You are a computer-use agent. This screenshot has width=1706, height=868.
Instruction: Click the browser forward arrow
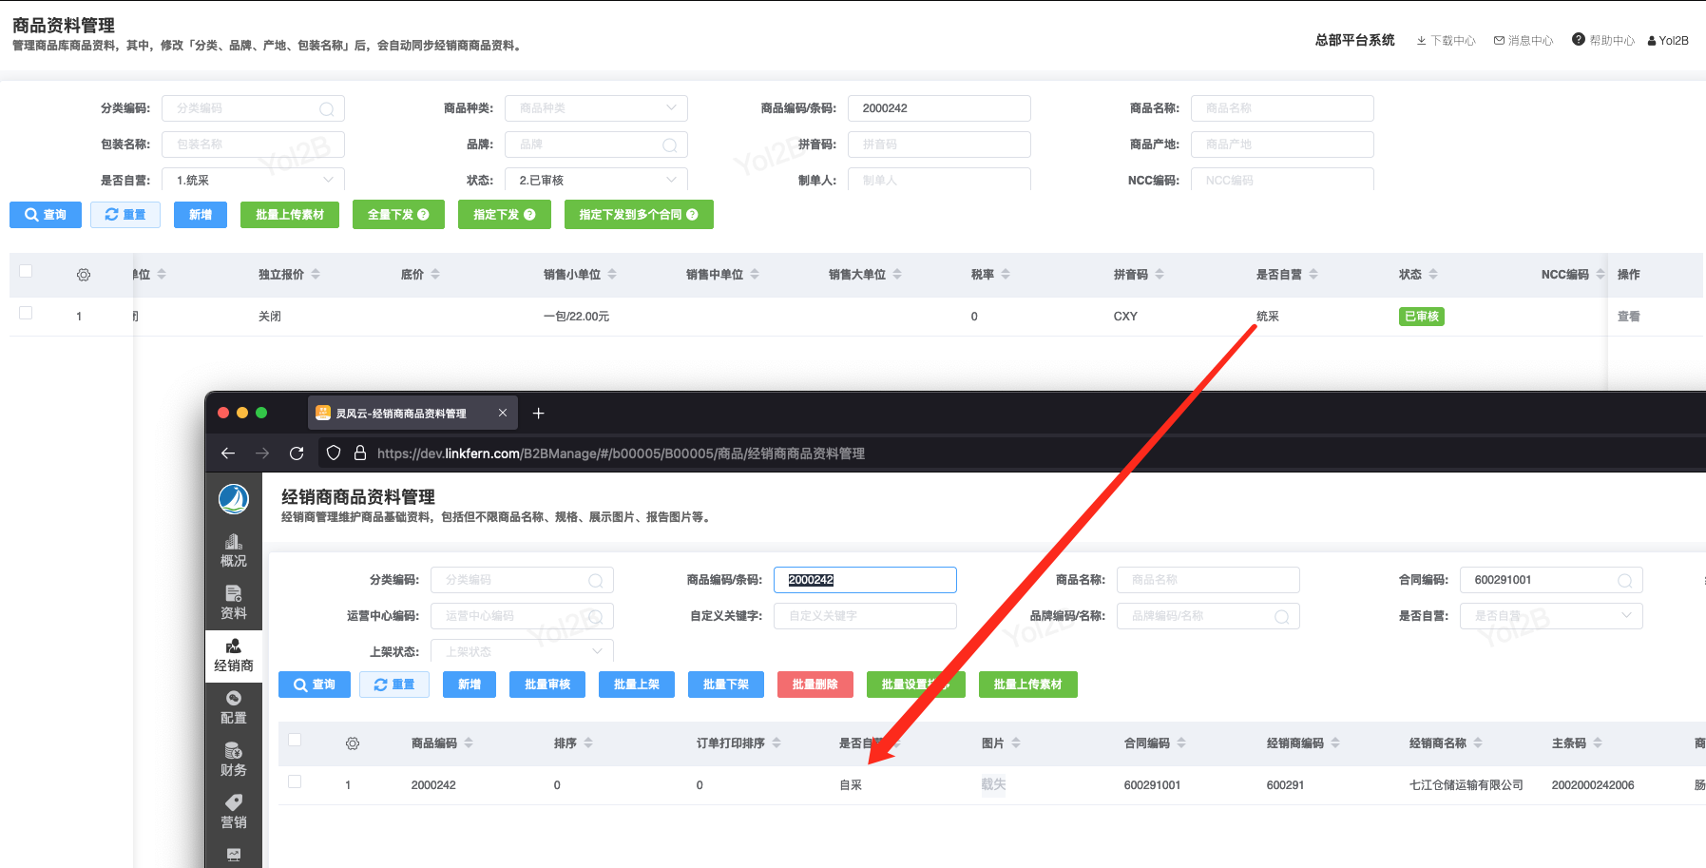pos(262,453)
